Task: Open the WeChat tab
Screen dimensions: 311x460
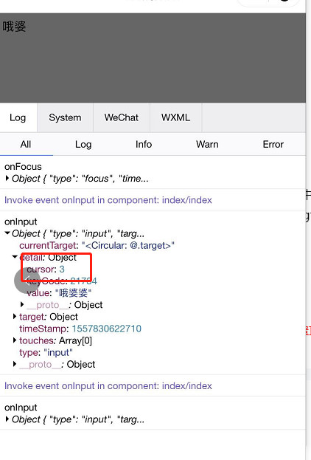Action: (x=122, y=117)
